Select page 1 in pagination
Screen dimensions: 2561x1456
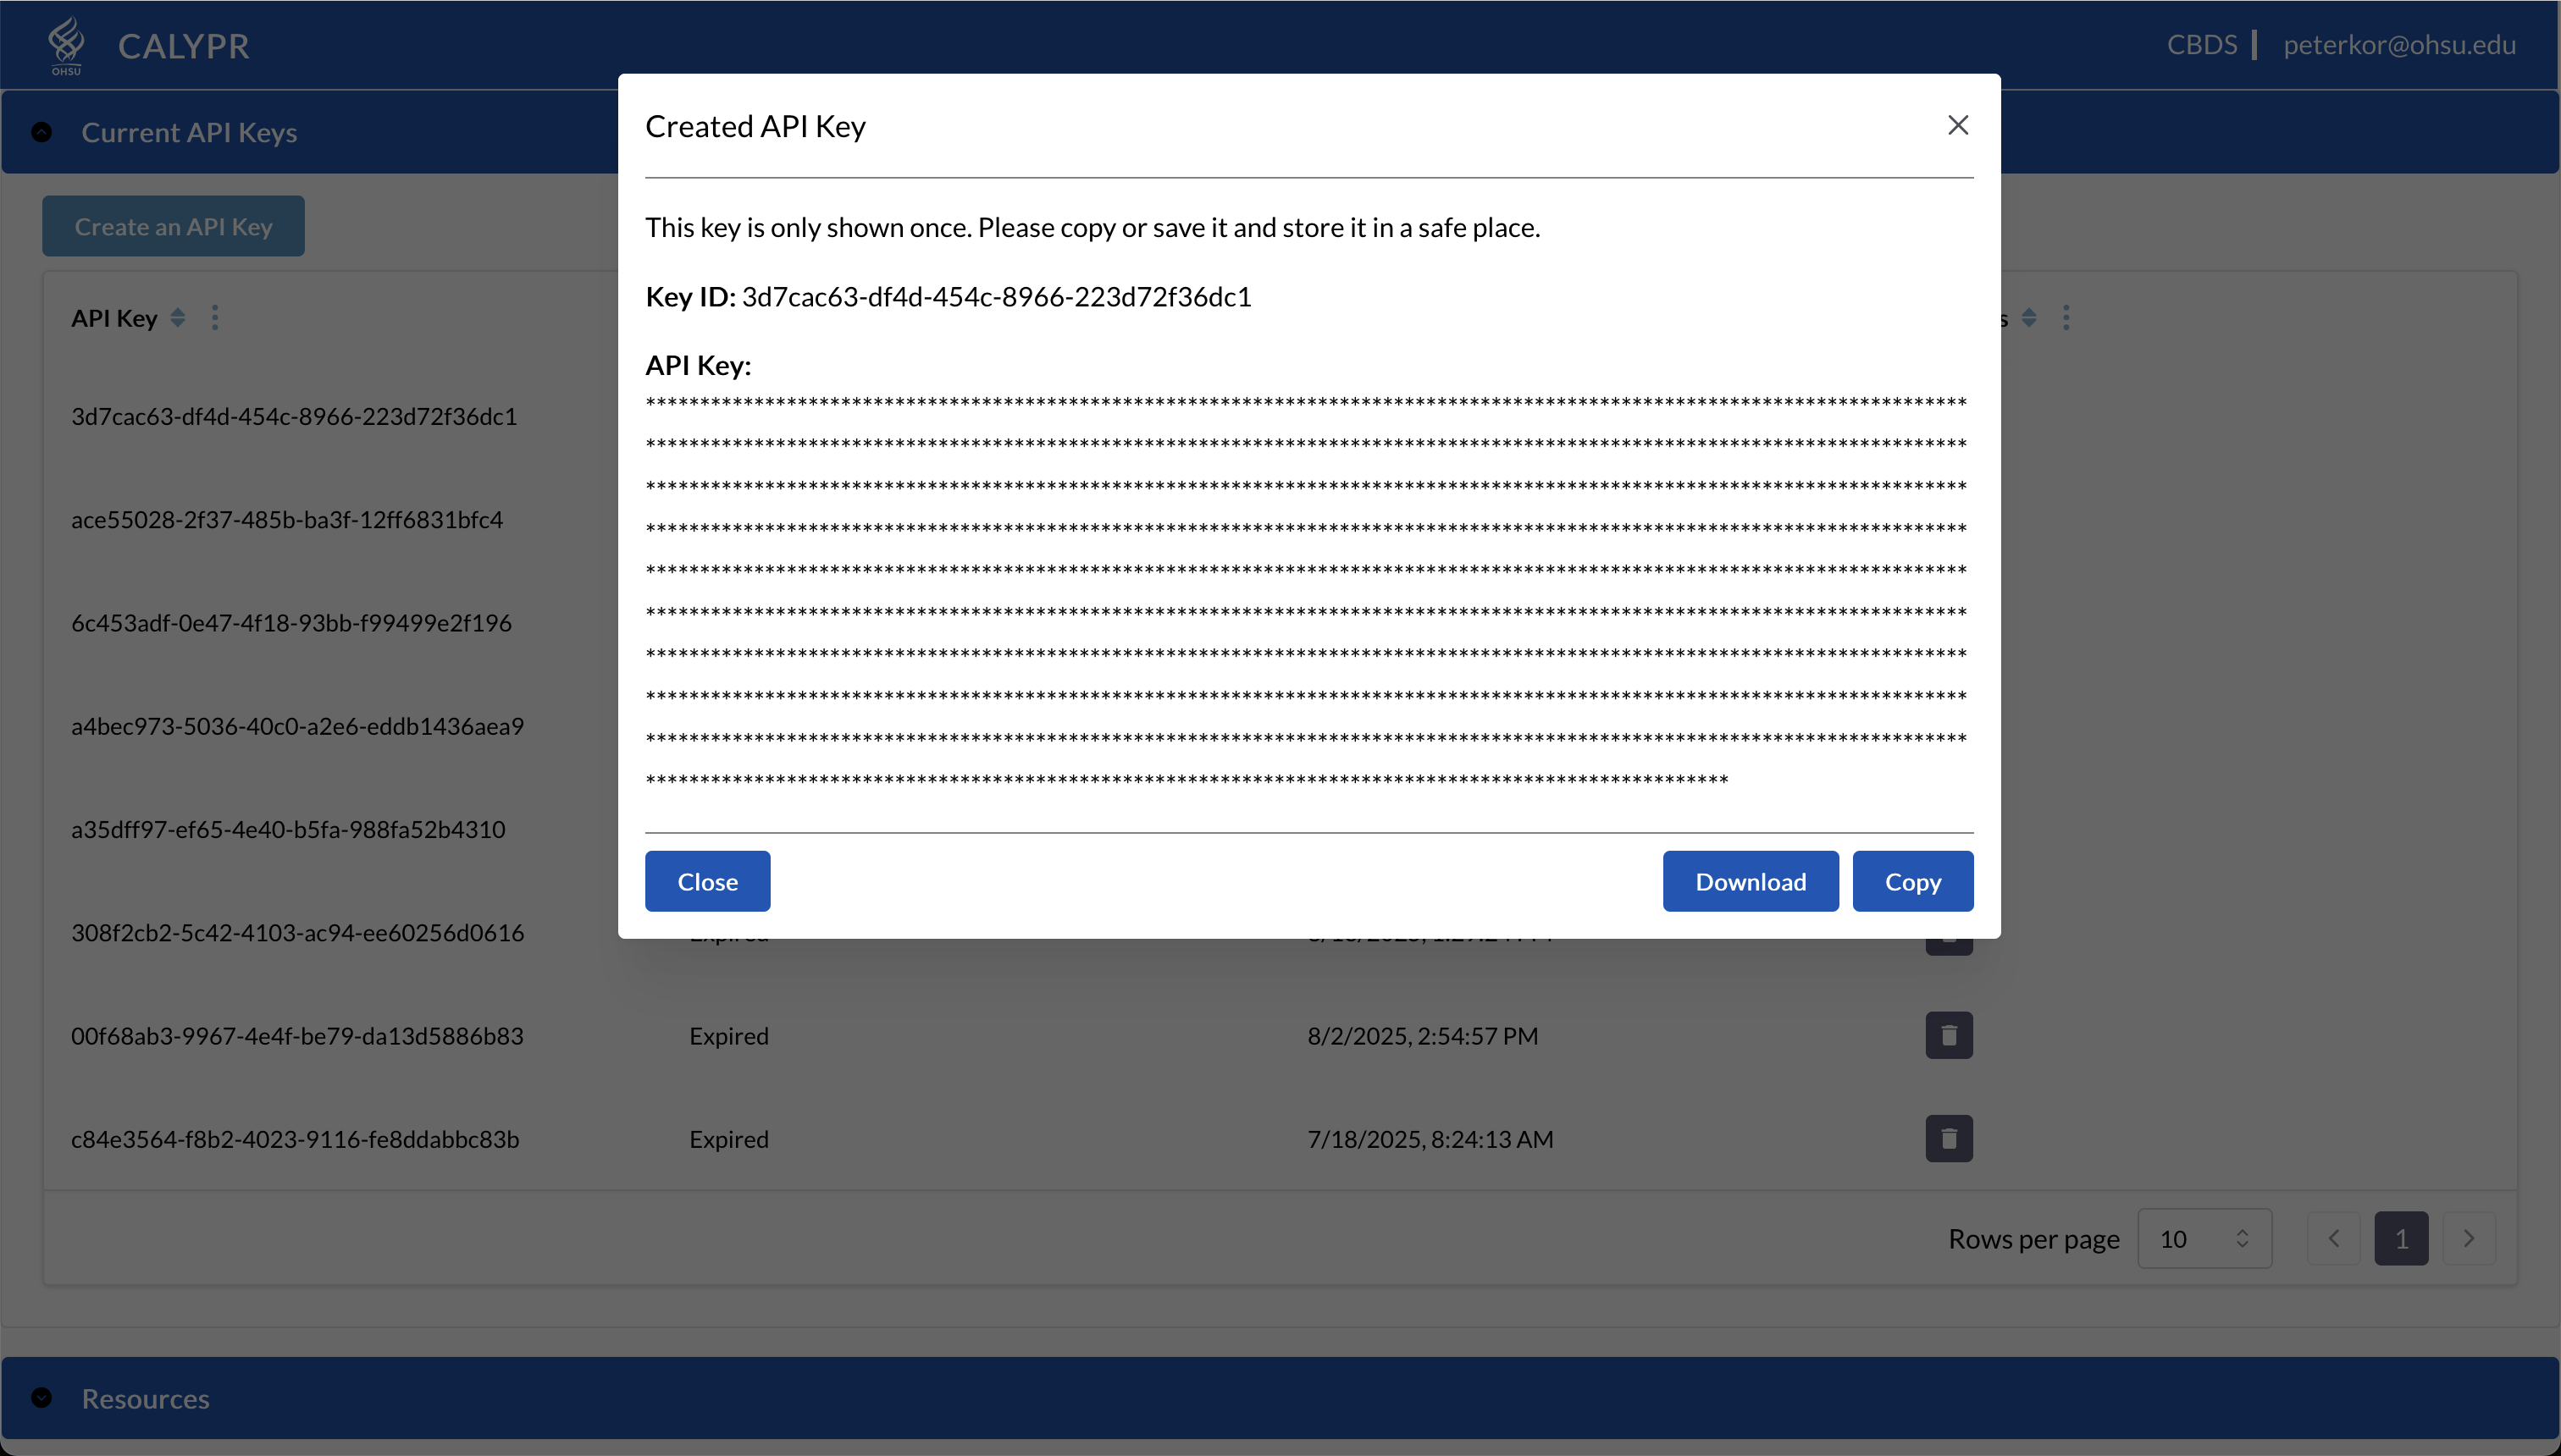[2401, 1238]
